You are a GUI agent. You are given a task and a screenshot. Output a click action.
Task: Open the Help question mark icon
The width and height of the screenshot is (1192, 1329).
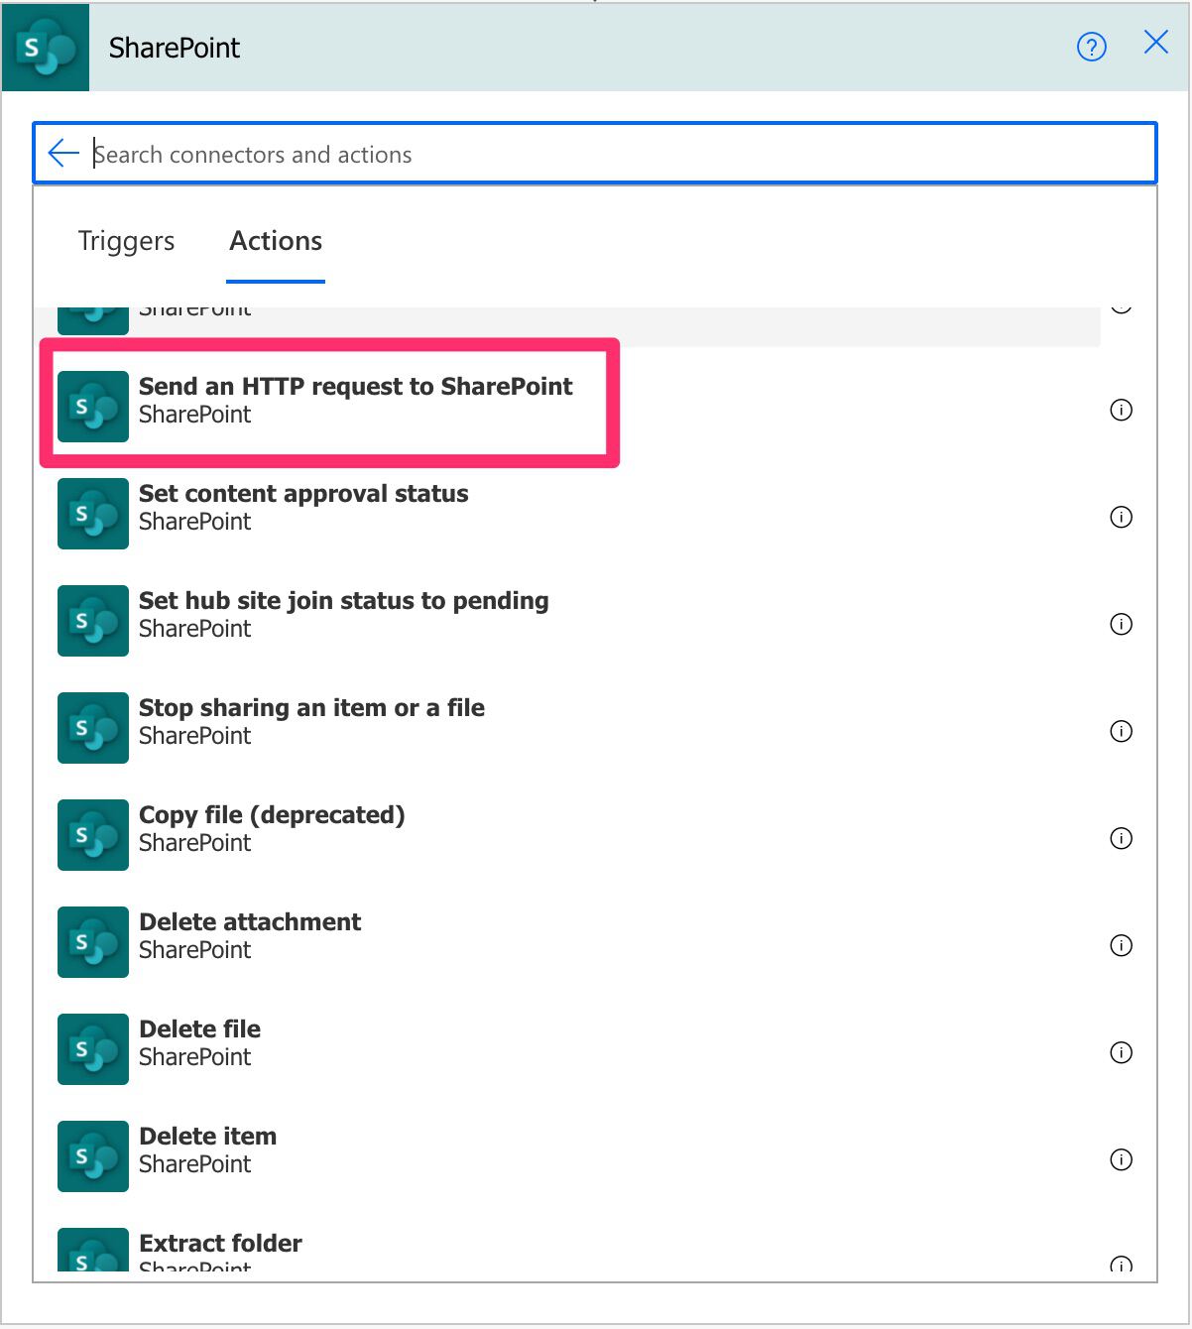point(1091,47)
